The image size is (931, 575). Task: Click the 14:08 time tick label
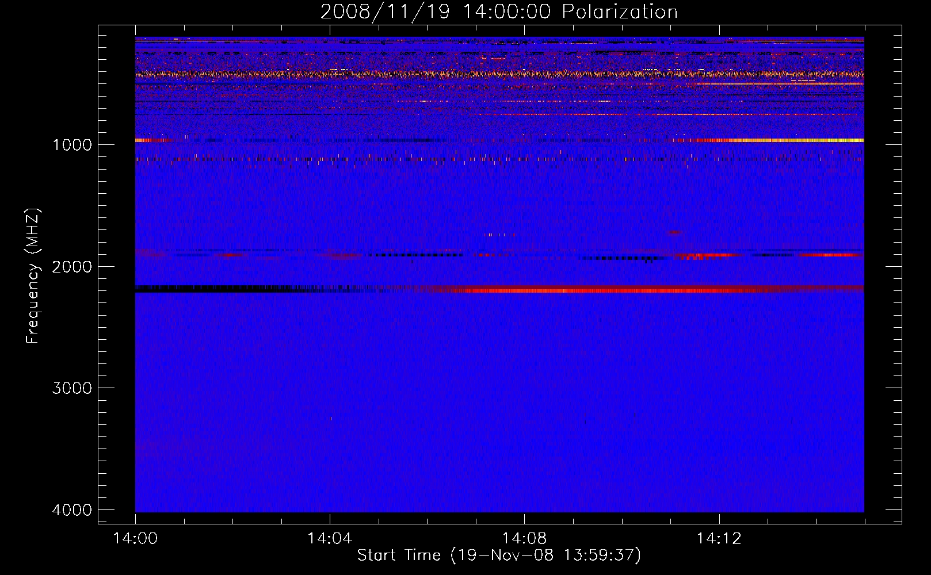coord(524,539)
